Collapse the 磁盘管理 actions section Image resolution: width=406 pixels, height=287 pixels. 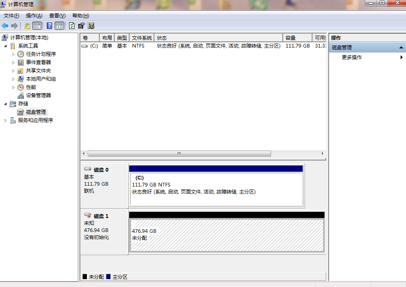pyautogui.click(x=401, y=48)
